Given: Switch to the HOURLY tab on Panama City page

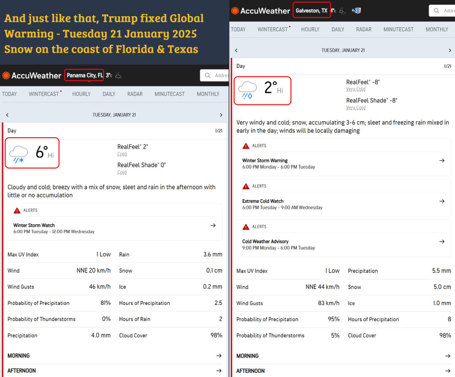Looking at the screenshot, I should [81, 94].
